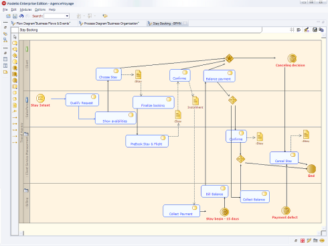Screen dimensions: 328x246
Task: Select the rounded task tool in palette
Action: (x=15, y=43)
